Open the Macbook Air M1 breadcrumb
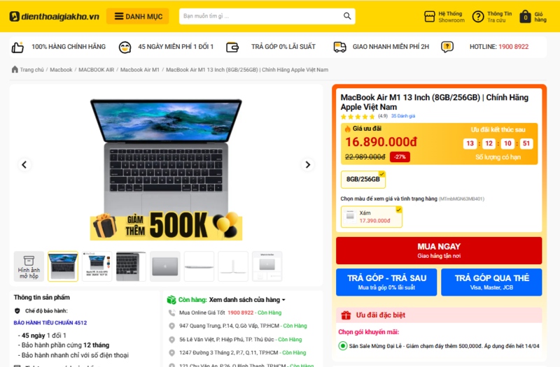The width and height of the screenshot is (560, 367). [139, 69]
